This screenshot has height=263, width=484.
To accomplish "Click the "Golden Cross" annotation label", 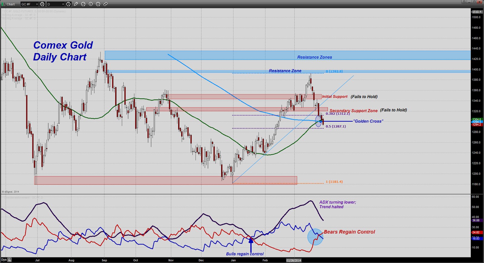I will (368, 121).
